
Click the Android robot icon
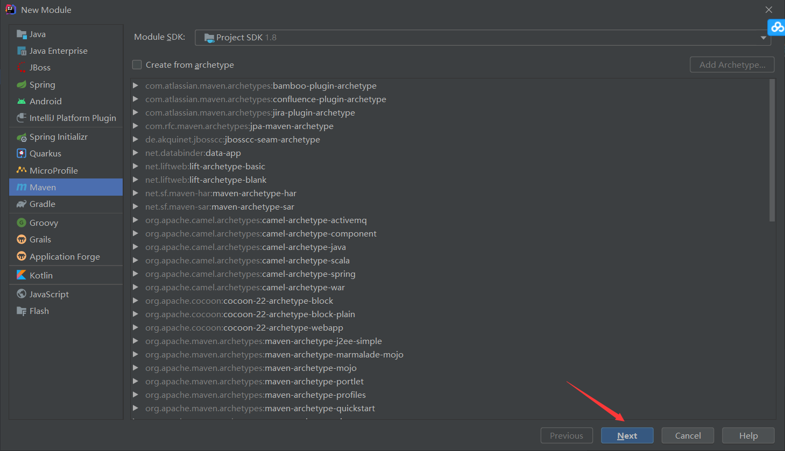click(22, 101)
